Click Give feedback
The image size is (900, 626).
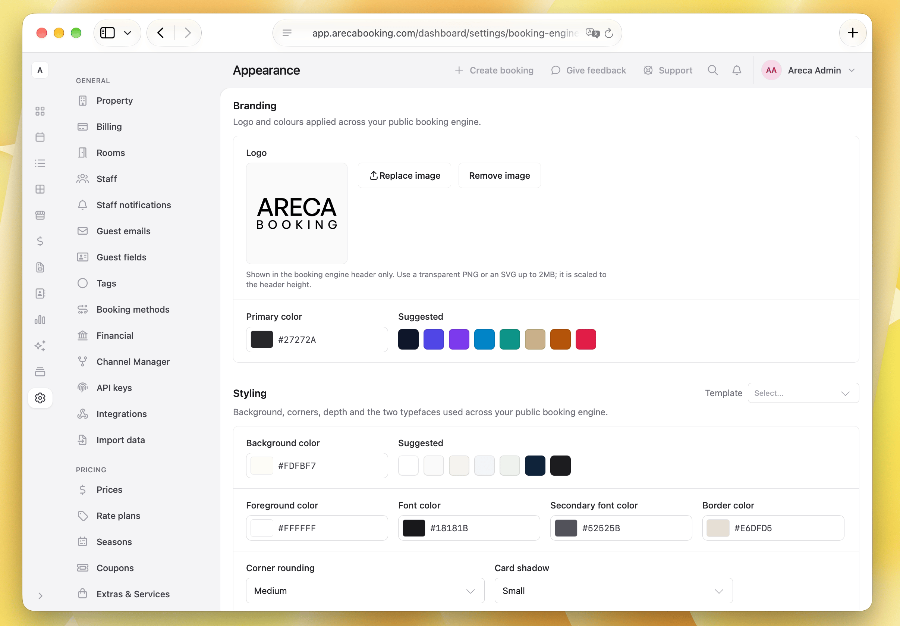(x=588, y=70)
